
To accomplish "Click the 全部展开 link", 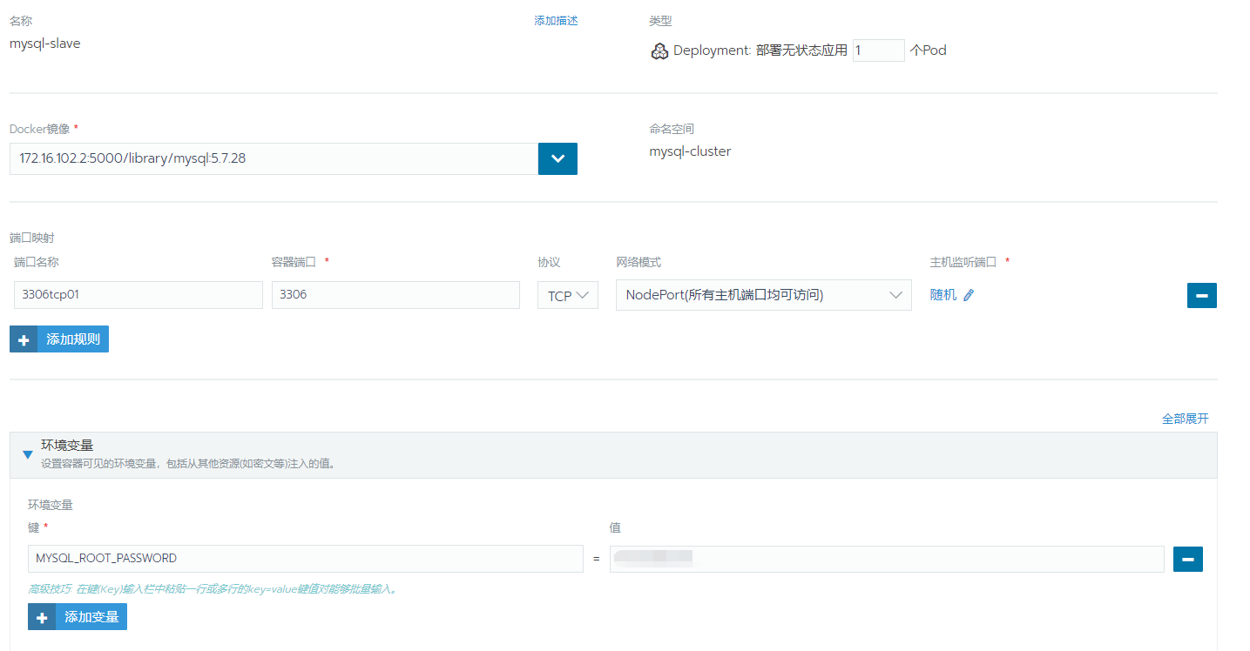I will (x=1186, y=419).
